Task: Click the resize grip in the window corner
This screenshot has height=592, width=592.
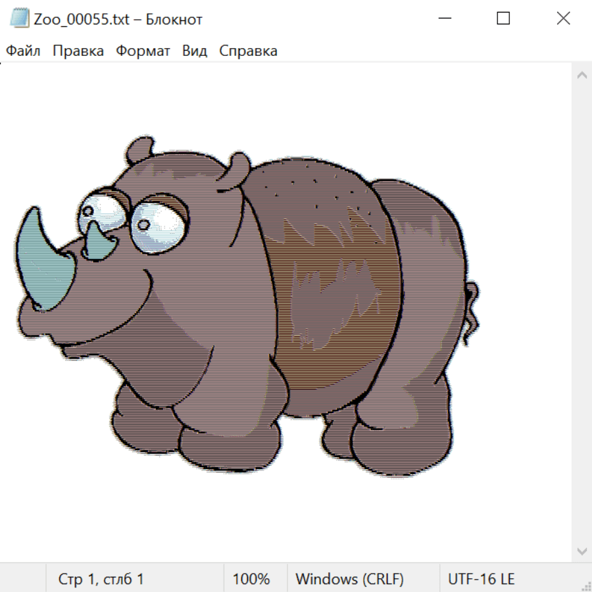Action: coord(585,585)
